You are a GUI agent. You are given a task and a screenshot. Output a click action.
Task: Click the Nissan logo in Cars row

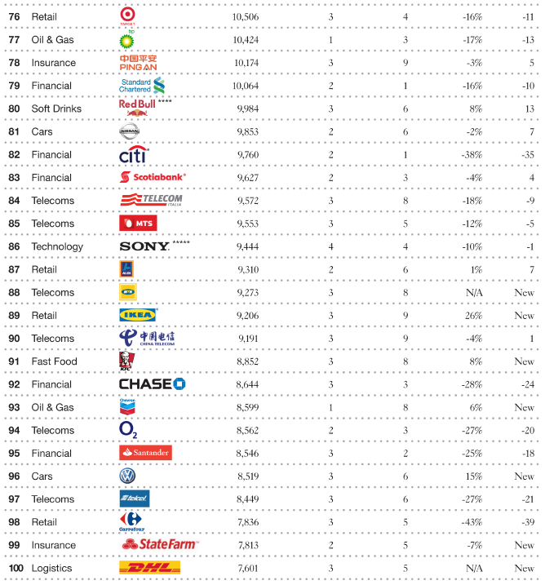[x=129, y=131]
